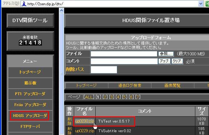Click the ファイル名 column header

tap(85, 111)
